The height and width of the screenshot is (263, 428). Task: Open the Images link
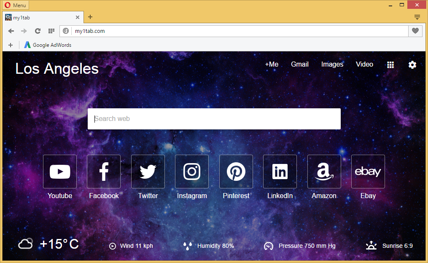(x=332, y=64)
